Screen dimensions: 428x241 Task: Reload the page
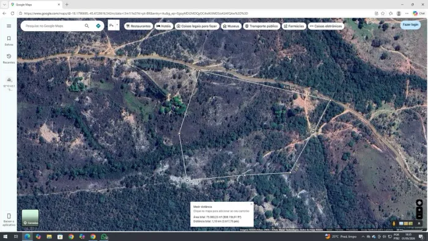[12, 13]
